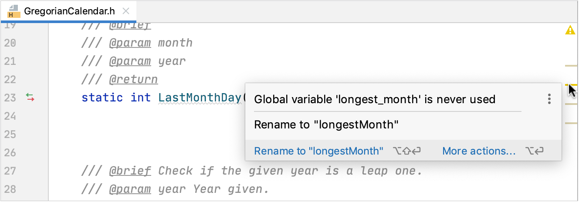Open the three-dot options in the tooltip
The width and height of the screenshot is (579, 202).
point(549,99)
